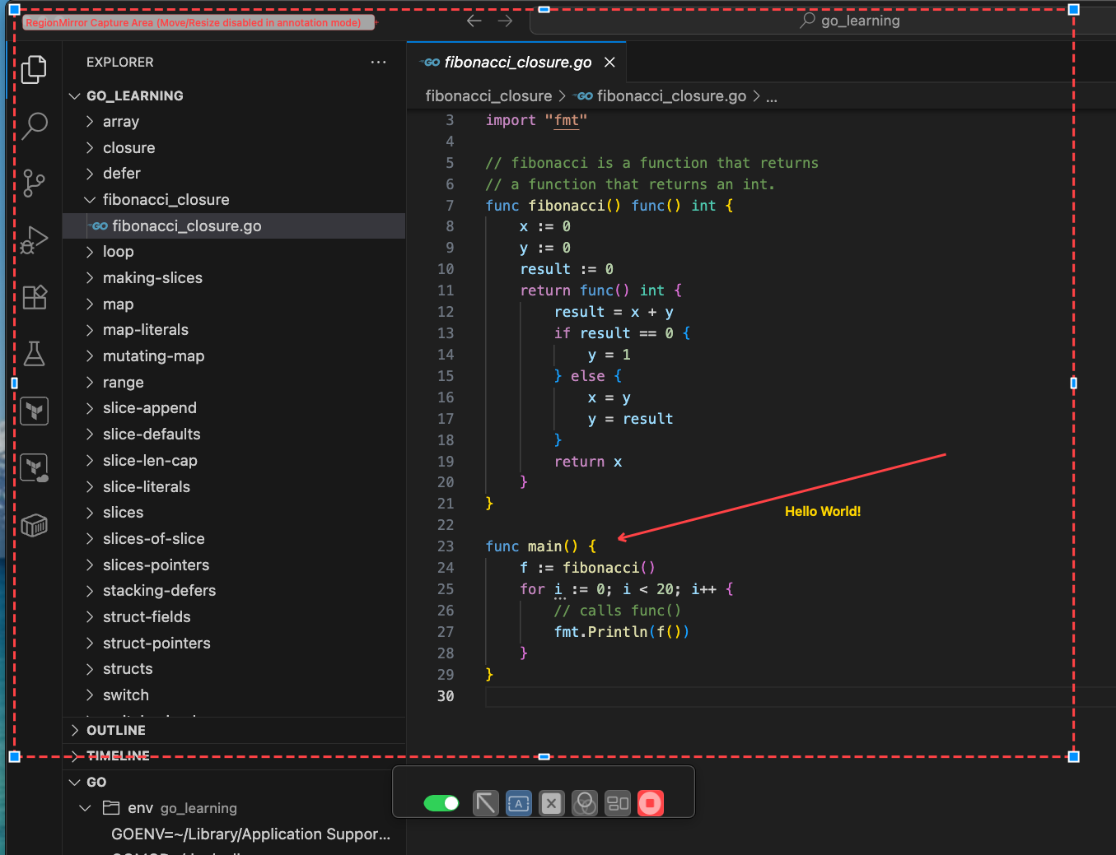Viewport: 1116px width, 855px height.
Task: Click the red stop recording button
Action: [x=650, y=803]
